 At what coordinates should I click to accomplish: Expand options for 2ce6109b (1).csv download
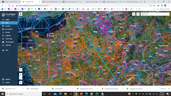pyautogui.click(x=23, y=89)
